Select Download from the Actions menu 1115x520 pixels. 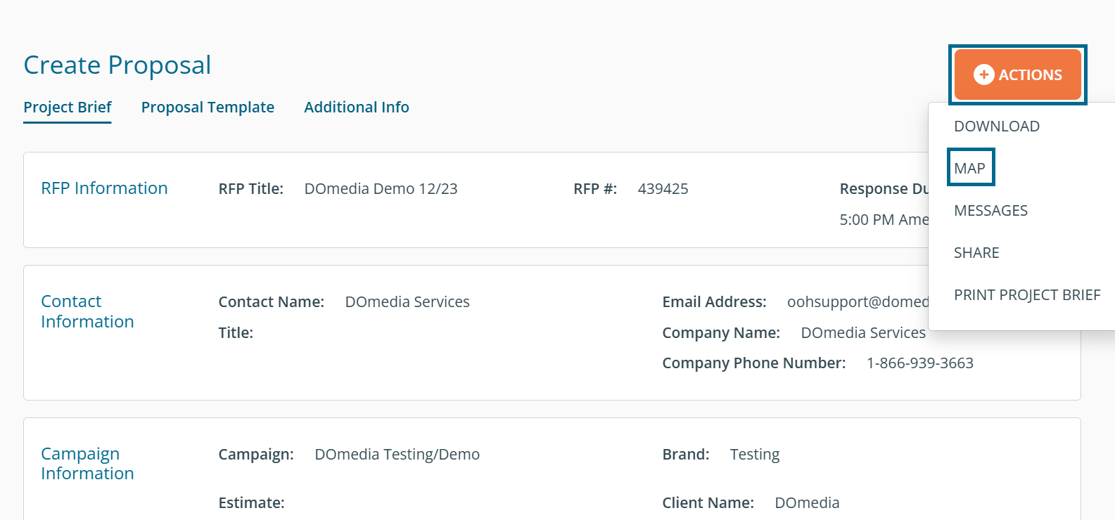point(996,126)
